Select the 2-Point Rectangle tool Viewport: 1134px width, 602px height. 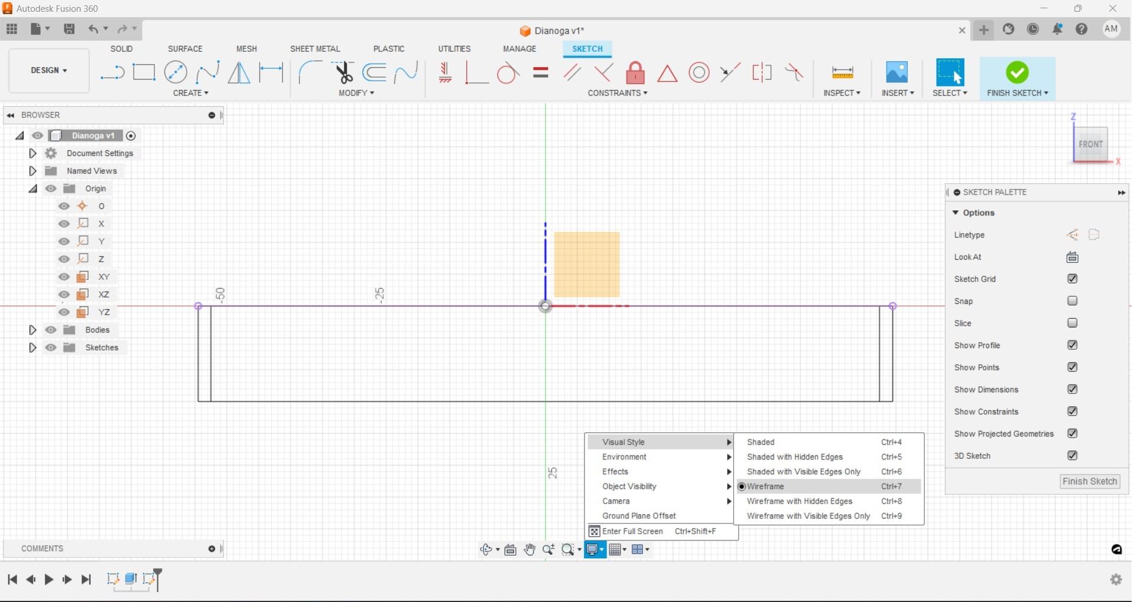144,72
